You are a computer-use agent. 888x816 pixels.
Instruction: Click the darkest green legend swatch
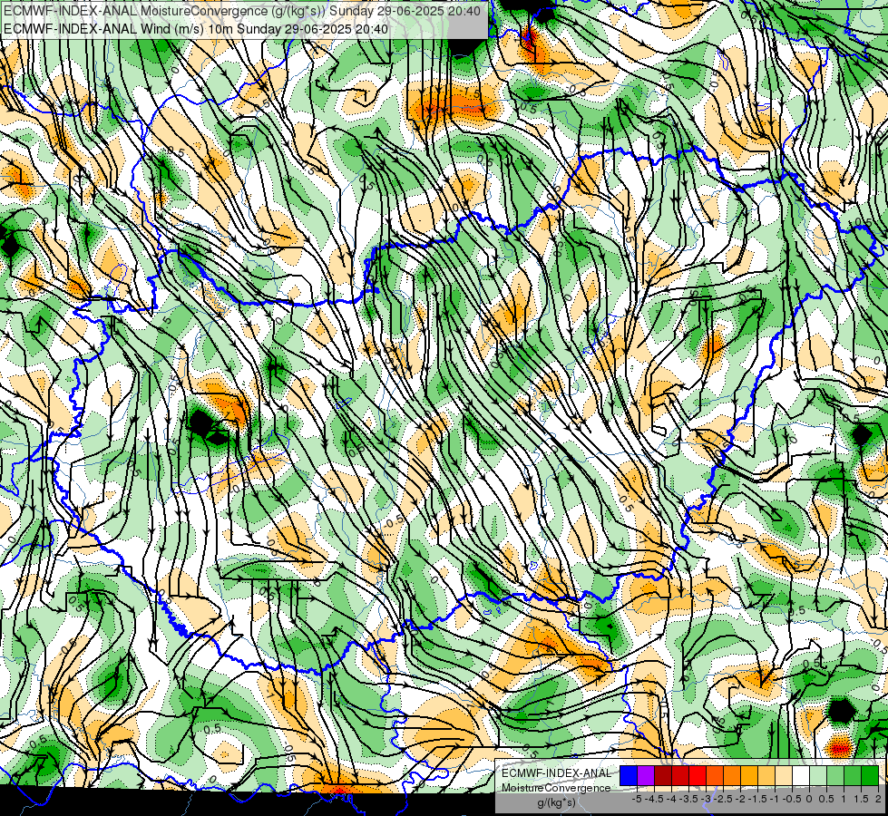point(870,775)
